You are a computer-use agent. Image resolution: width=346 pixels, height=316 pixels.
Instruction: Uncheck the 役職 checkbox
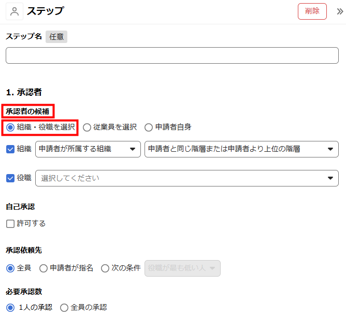click(10, 178)
